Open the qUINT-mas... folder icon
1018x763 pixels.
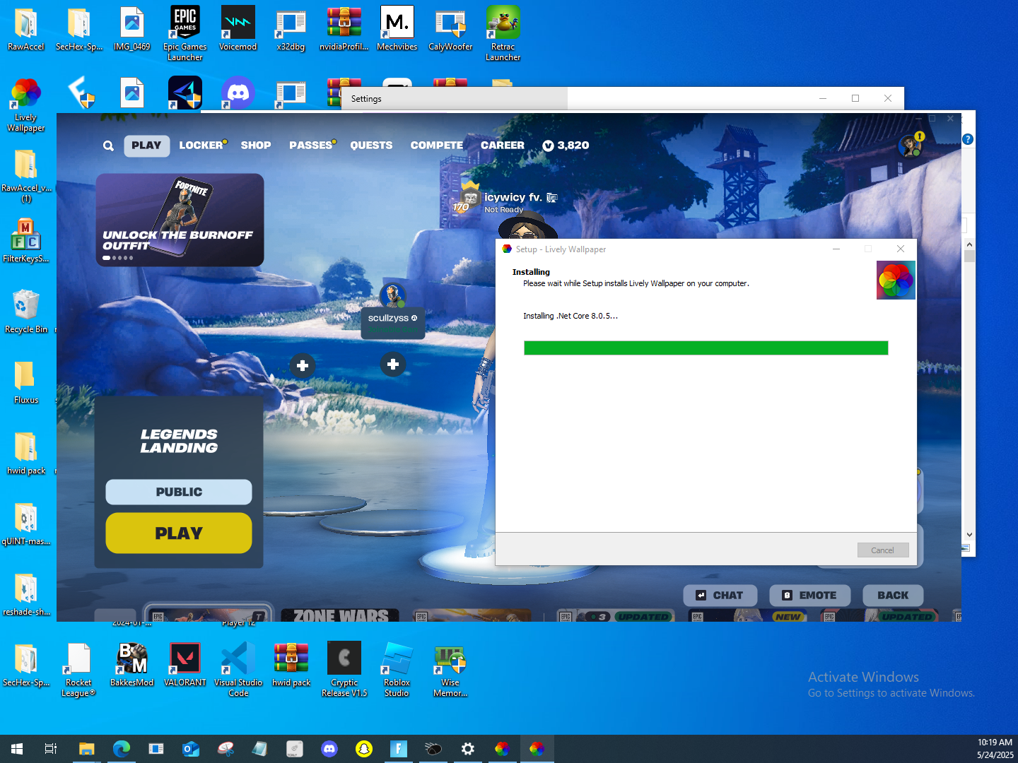[x=25, y=524]
